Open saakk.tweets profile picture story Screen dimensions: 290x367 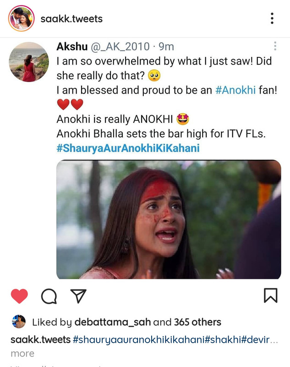(x=21, y=18)
